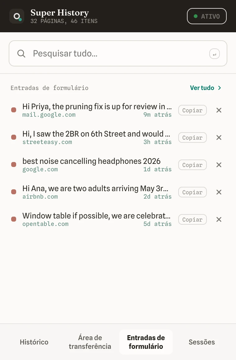Copy the Priya pruning fix entry
236x360 pixels.
[192, 110]
